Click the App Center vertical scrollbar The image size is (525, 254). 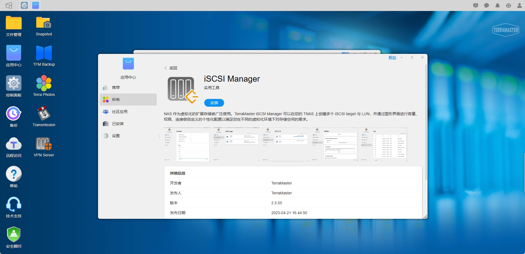coord(426,122)
